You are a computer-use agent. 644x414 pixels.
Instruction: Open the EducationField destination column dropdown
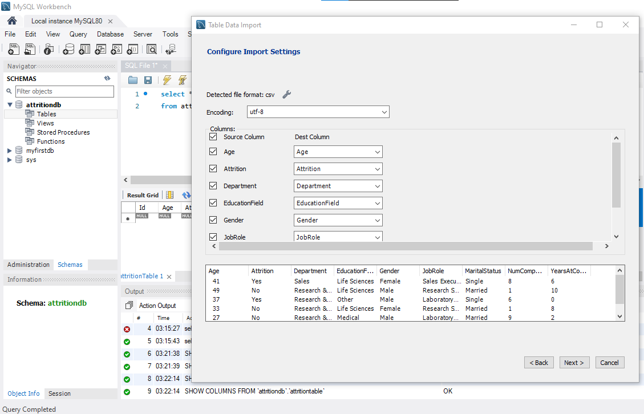click(338, 203)
